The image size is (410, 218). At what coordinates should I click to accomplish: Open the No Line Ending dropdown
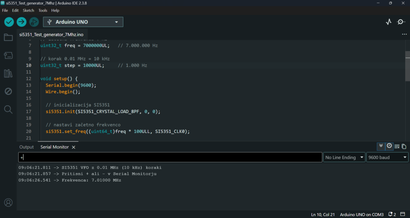(x=344, y=157)
